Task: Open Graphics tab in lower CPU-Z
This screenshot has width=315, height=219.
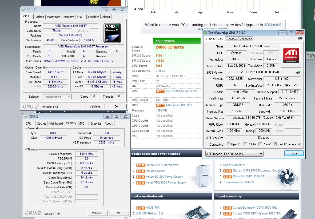Action: click(96, 124)
